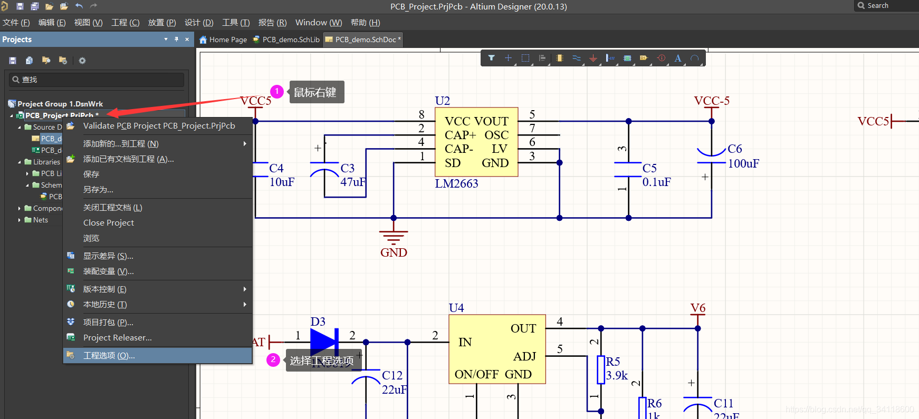Expand the Nets folder
The width and height of the screenshot is (919, 419).
coord(20,220)
